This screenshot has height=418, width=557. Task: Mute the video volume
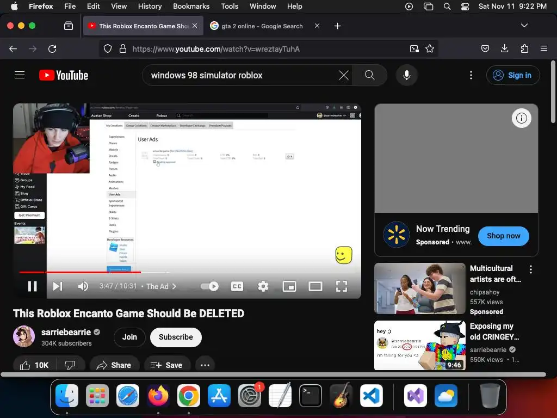(83, 286)
